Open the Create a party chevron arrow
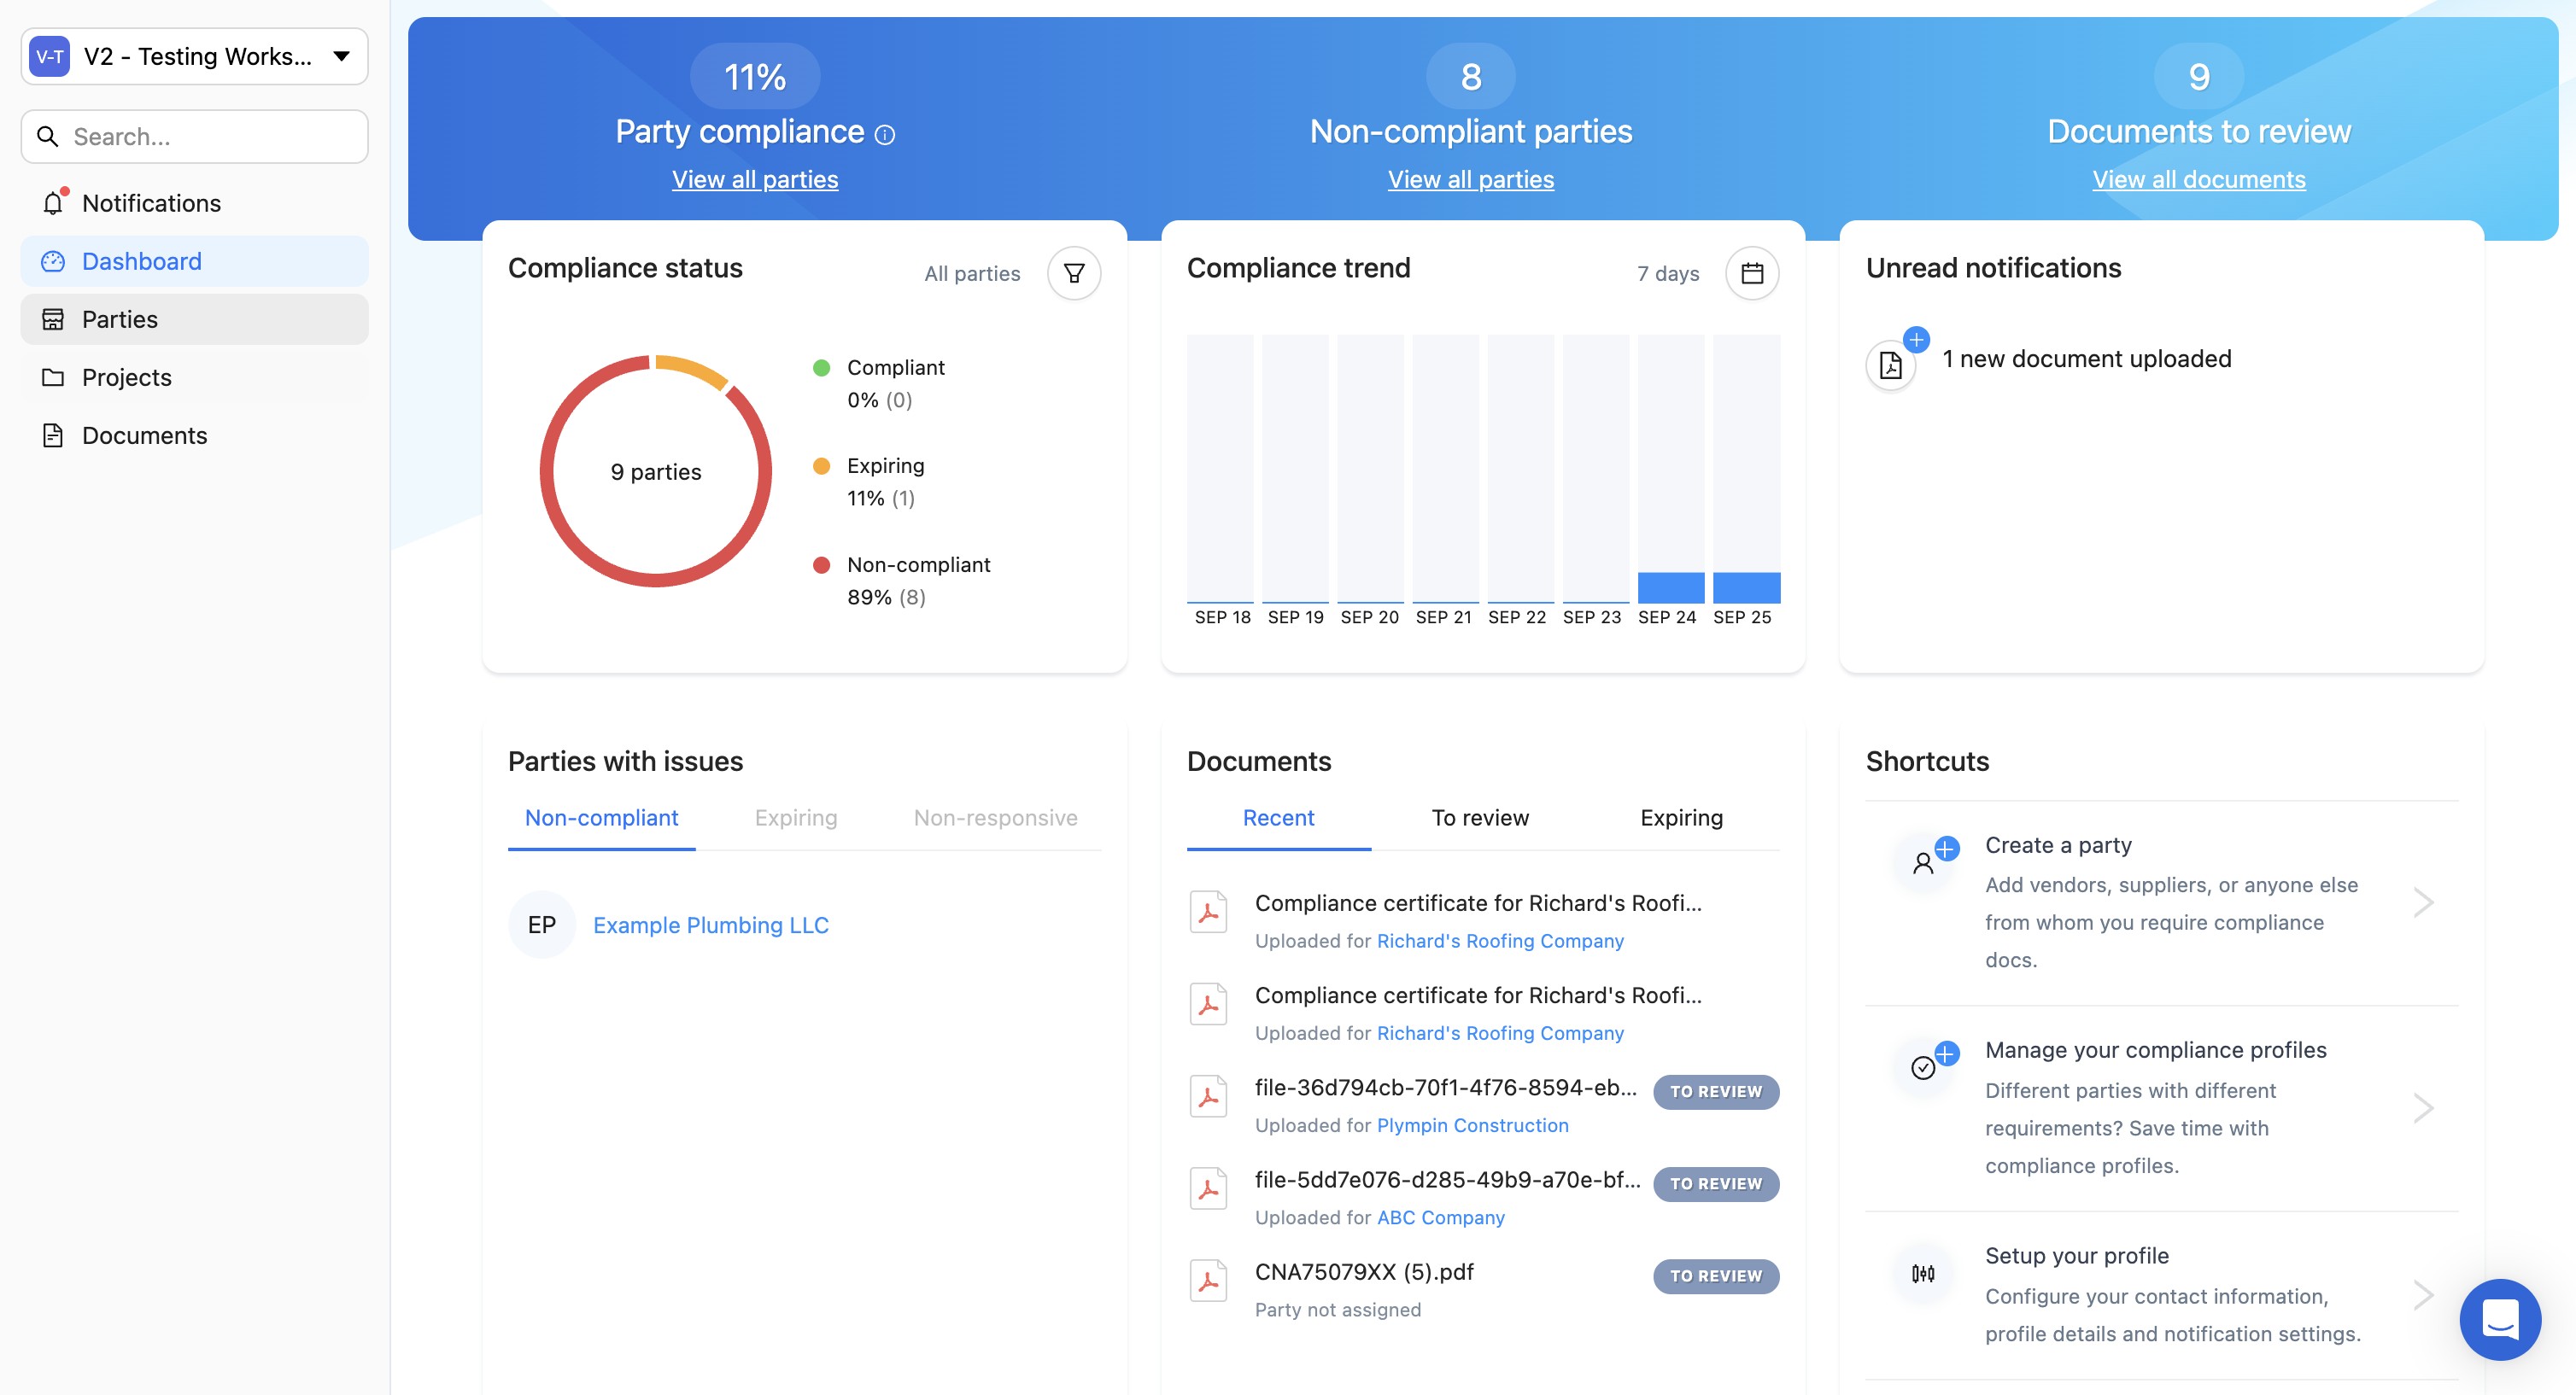This screenshot has height=1395, width=2576. point(2423,902)
